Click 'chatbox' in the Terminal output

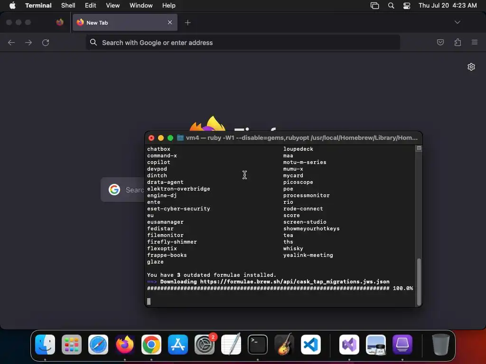[159, 149]
